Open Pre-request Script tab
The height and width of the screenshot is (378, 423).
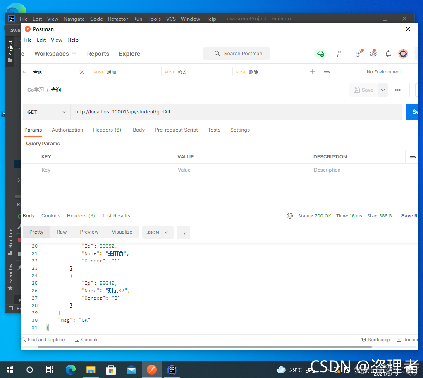click(x=176, y=130)
